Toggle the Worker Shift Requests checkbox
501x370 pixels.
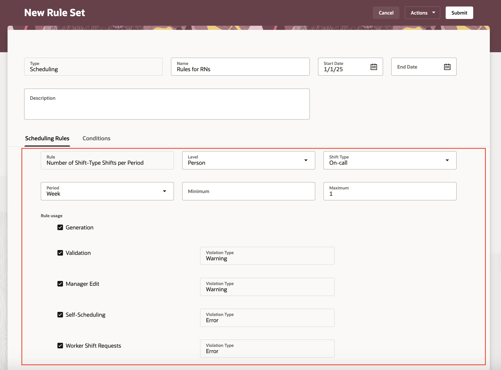(60, 346)
